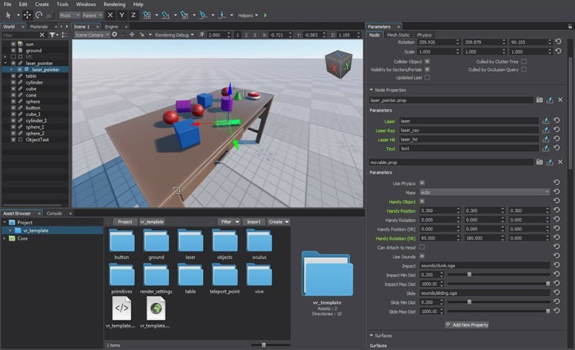Click the Add New Property button
575x350 pixels.
point(467,324)
